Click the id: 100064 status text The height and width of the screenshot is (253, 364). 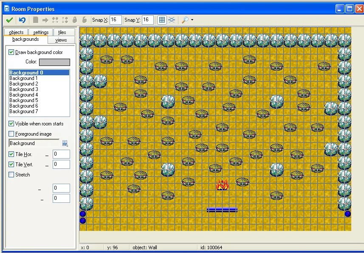(211, 247)
